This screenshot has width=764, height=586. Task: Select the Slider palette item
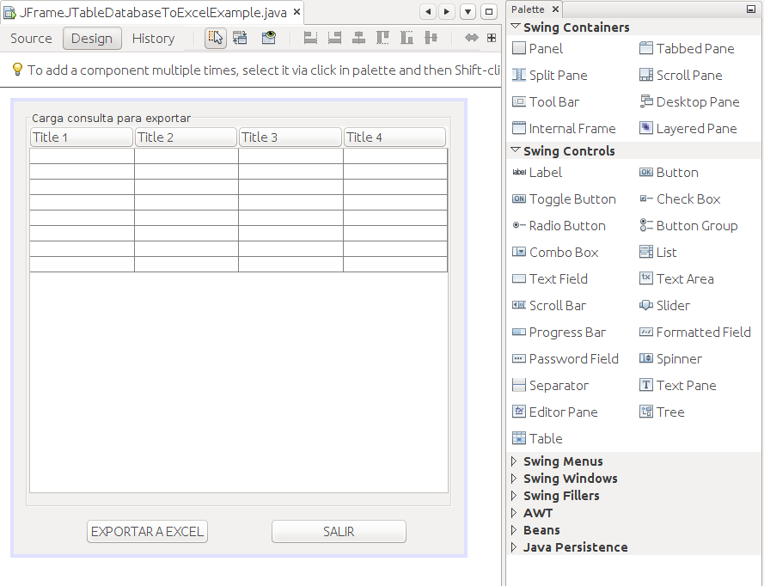pyautogui.click(x=671, y=305)
